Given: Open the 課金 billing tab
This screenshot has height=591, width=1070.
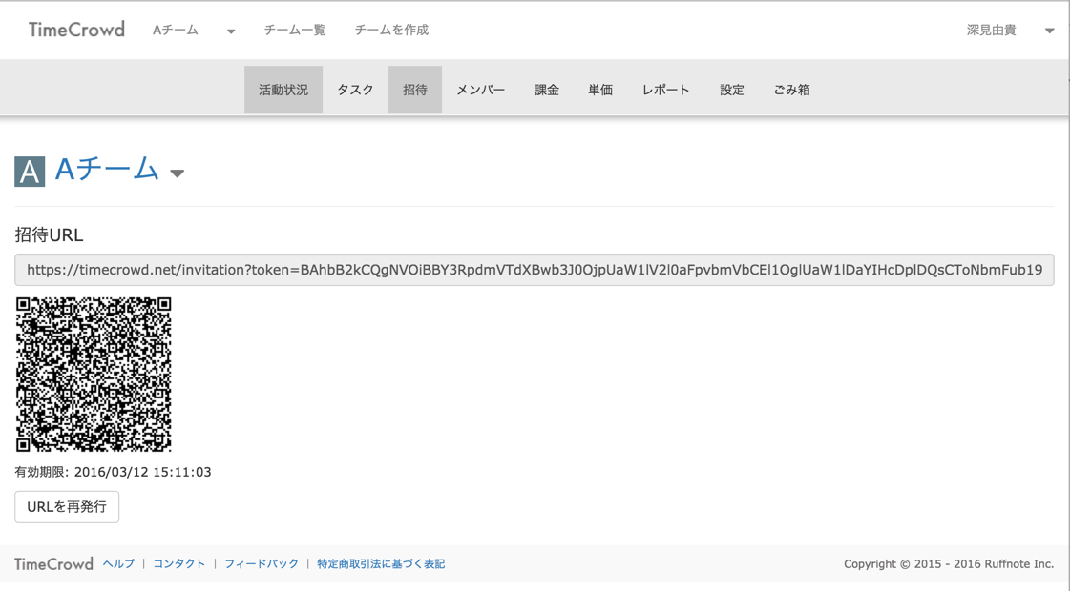Looking at the screenshot, I should (x=547, y=90).
